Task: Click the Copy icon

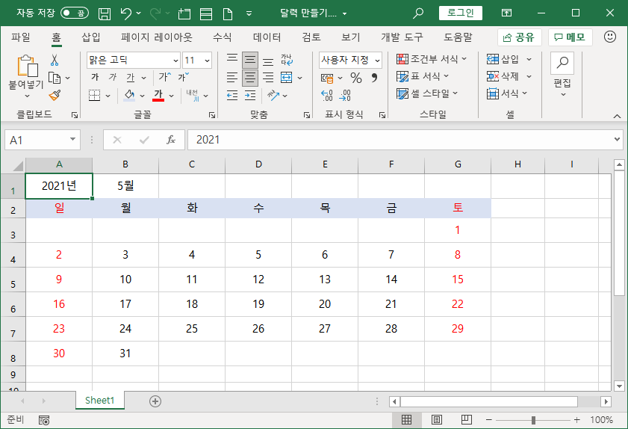Action: (x=54, y=78)
